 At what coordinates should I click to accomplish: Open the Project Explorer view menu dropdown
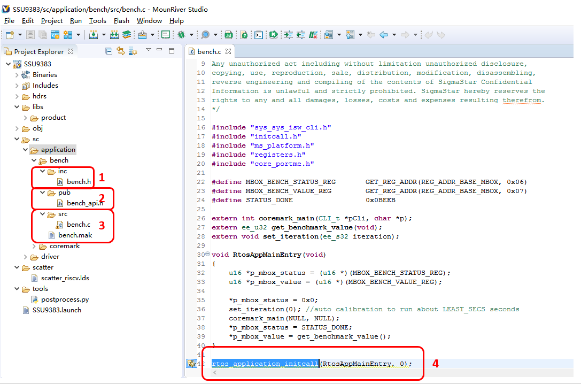point(149,50)
